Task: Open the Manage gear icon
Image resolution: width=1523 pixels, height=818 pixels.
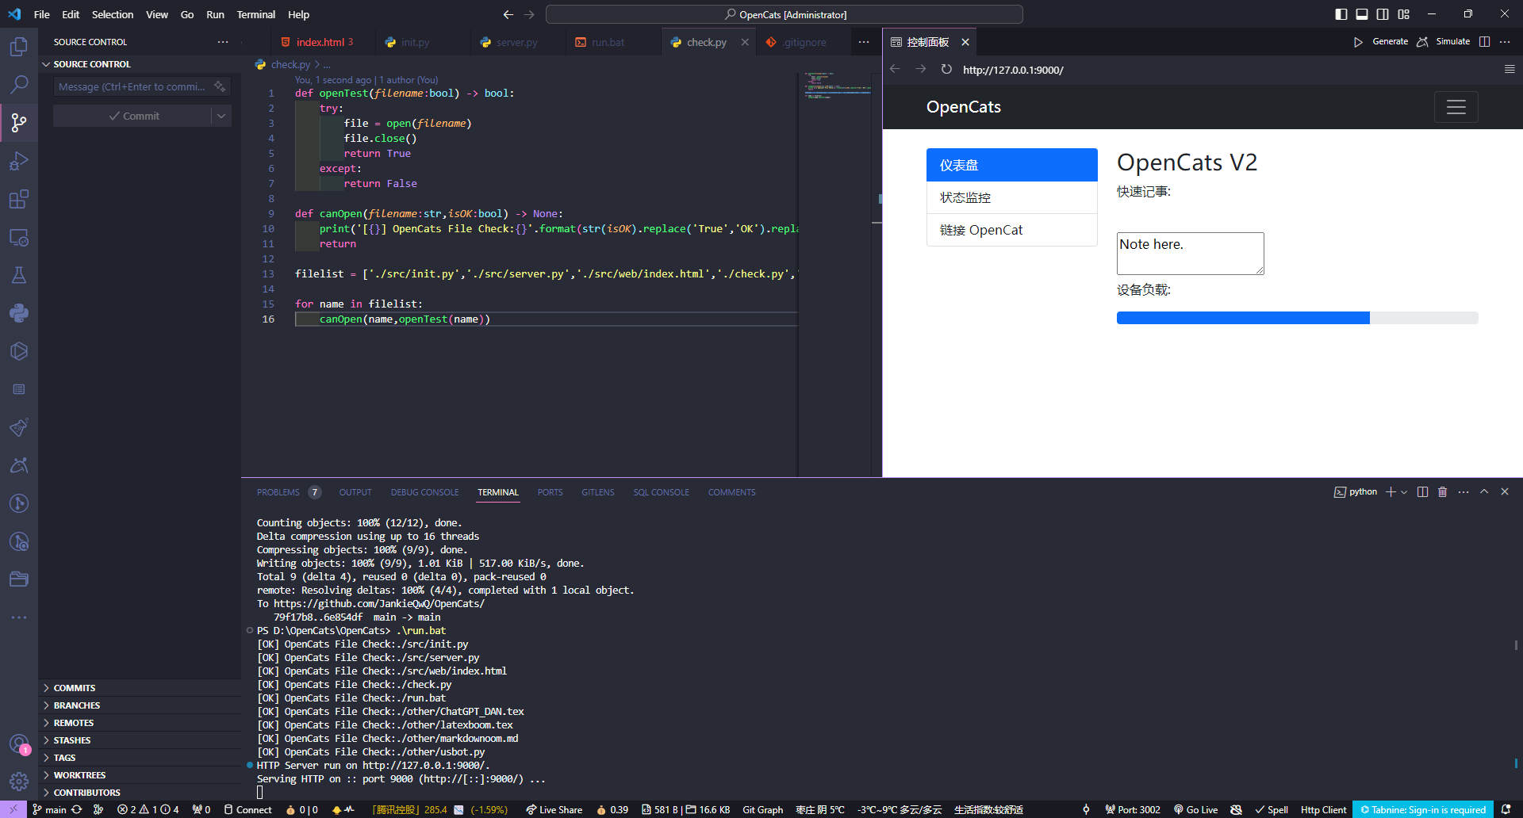Action: (x=19, y=782)
